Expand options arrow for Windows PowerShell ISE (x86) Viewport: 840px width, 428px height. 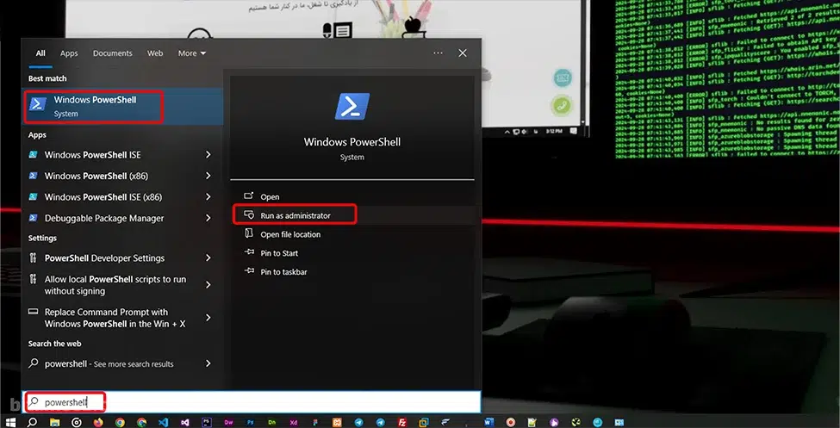tap(208, 197)
